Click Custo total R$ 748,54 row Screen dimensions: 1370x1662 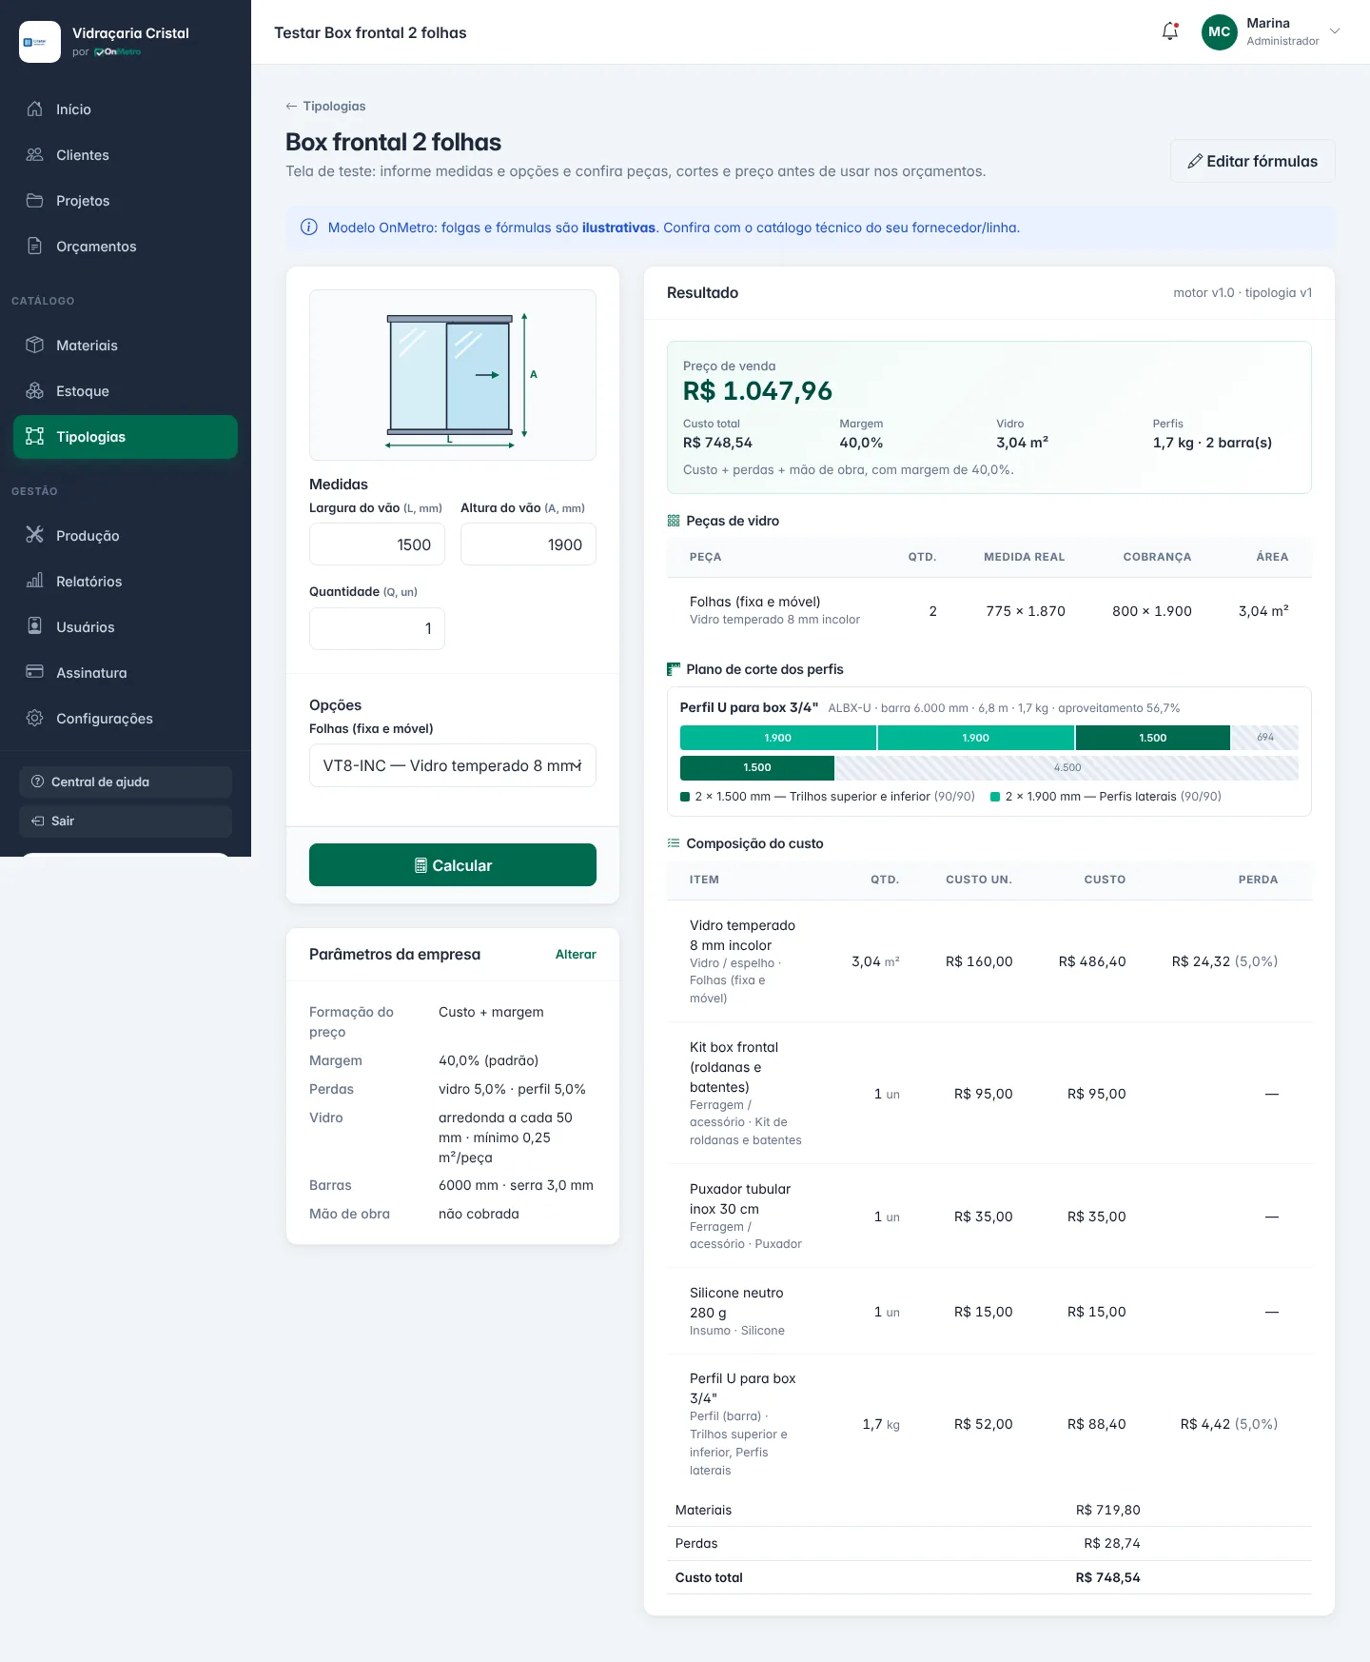[x=989, y=1577]
